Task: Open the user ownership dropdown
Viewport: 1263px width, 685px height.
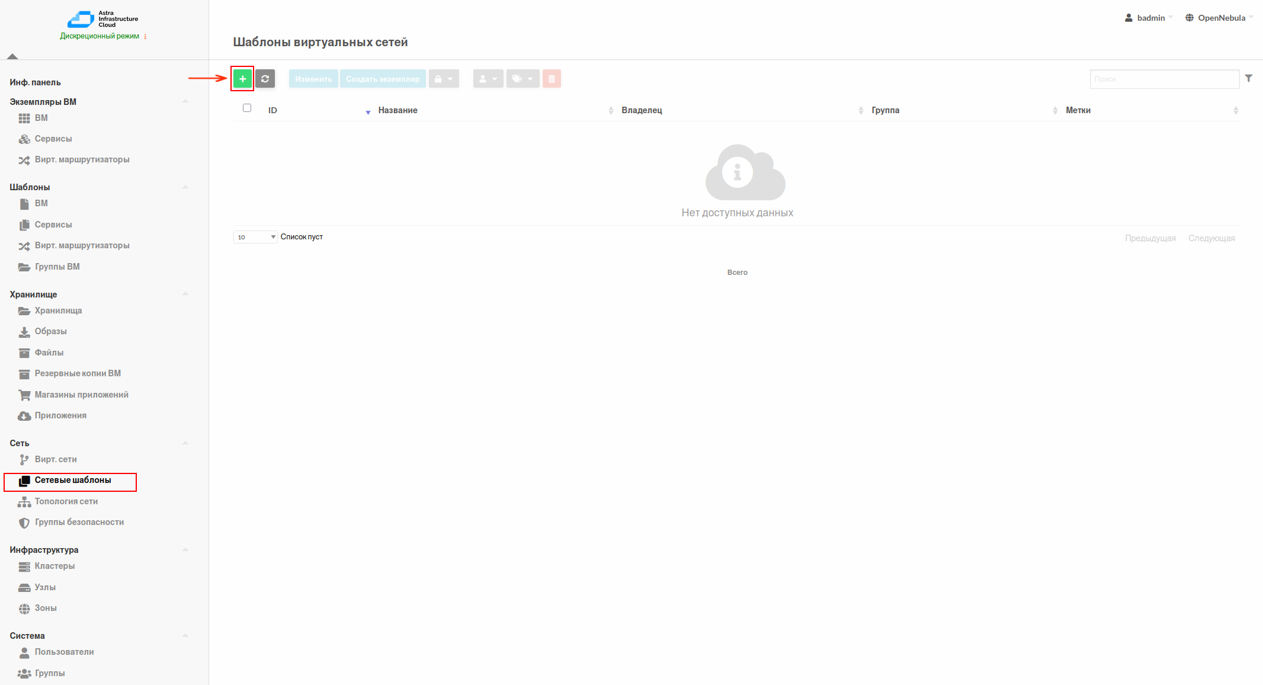Action: pyautogui.click(x=488, y=79)
